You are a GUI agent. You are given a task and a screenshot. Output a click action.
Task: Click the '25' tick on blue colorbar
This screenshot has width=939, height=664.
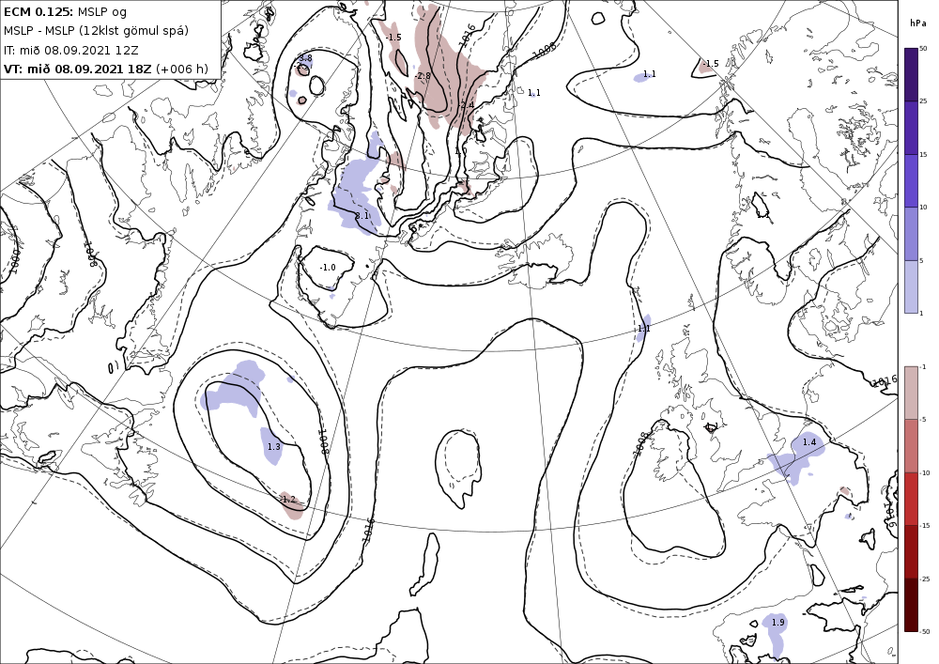pos(923,101)
